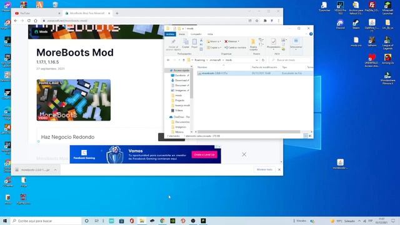
Task: Switch to the Inicio ribbon tab
Action: pyautogui.click(x=182, y=34)
